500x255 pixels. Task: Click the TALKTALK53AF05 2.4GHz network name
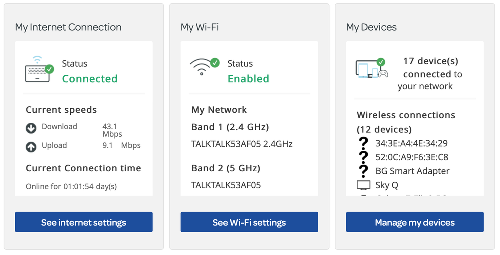(x=242, y=144)
